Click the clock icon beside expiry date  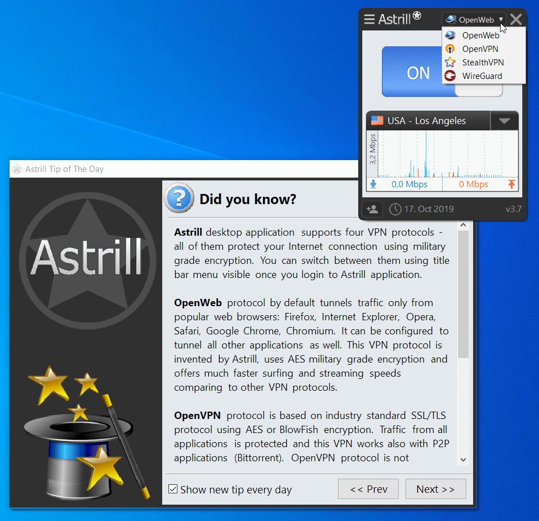(x=395, y=209)
